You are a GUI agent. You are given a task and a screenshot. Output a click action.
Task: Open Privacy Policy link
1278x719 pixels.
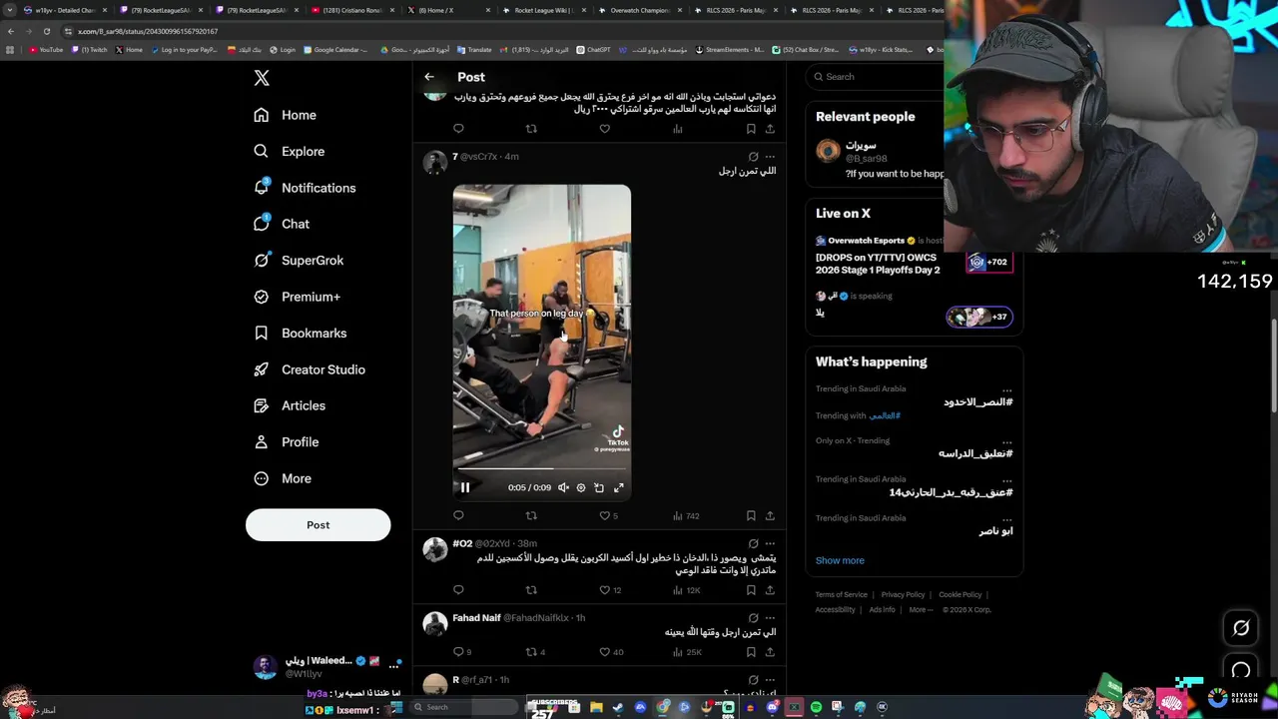click(903, 595)
